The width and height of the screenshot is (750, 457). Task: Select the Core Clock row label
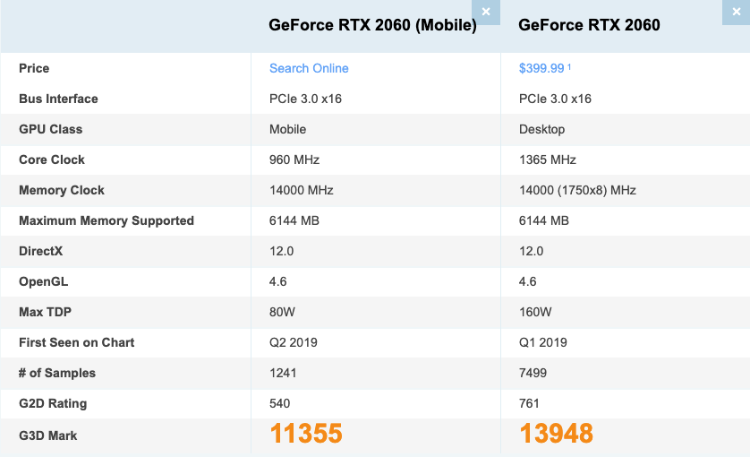[52, 160]
